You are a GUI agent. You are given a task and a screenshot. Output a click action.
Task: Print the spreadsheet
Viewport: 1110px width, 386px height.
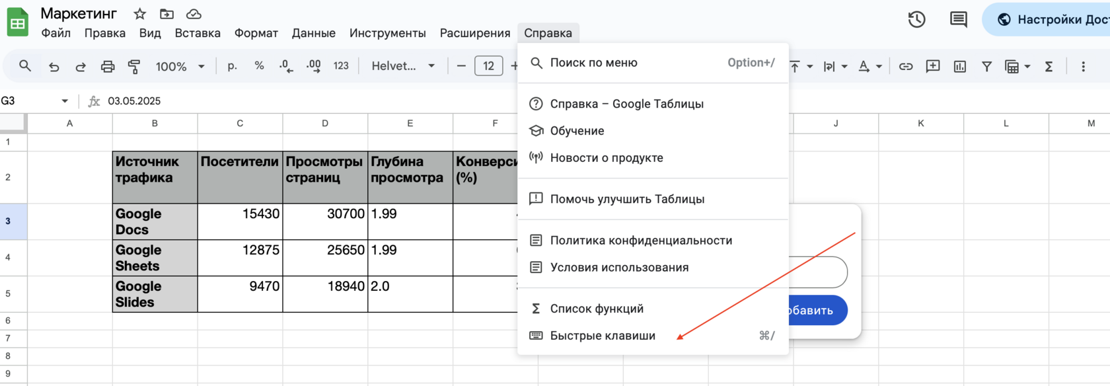108,66
